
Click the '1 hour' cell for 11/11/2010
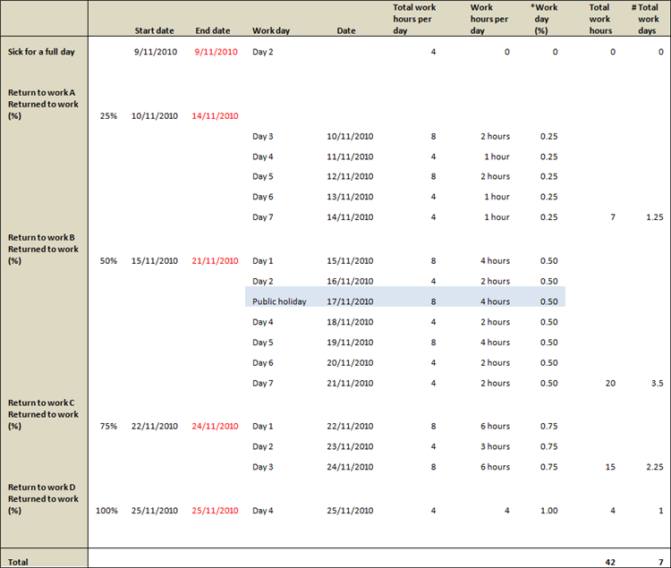point(497,157)
